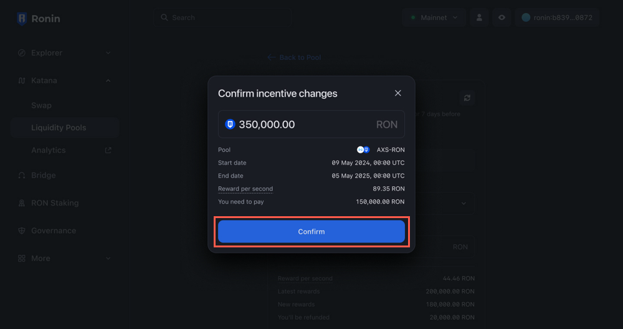Open the Mainnet network dropdown
623x329 pixels.
[434, 17]
